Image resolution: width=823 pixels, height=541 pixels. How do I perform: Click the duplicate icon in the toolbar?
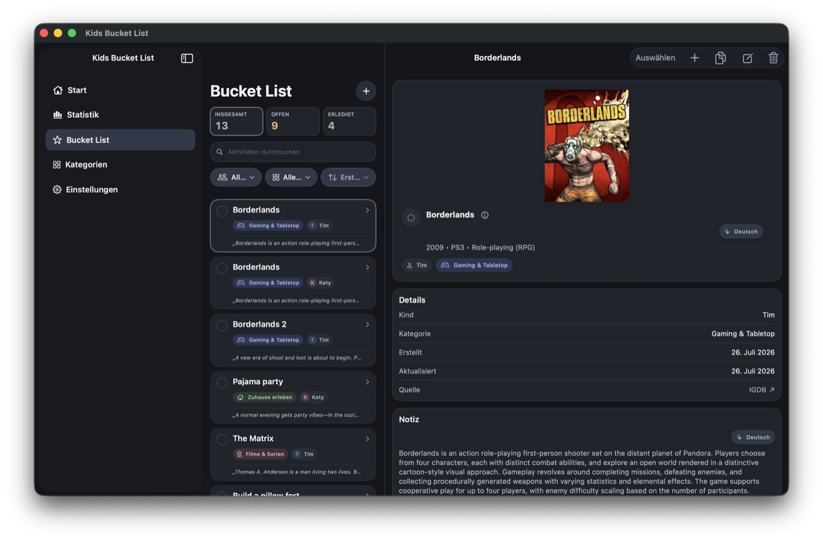(x=720, y=58)
